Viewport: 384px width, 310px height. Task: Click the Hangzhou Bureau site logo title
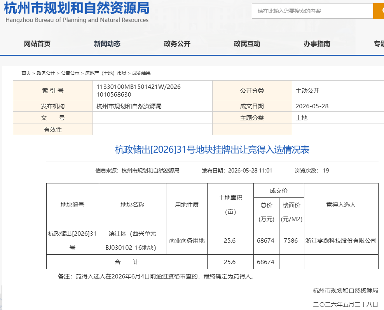coord(77,12)
